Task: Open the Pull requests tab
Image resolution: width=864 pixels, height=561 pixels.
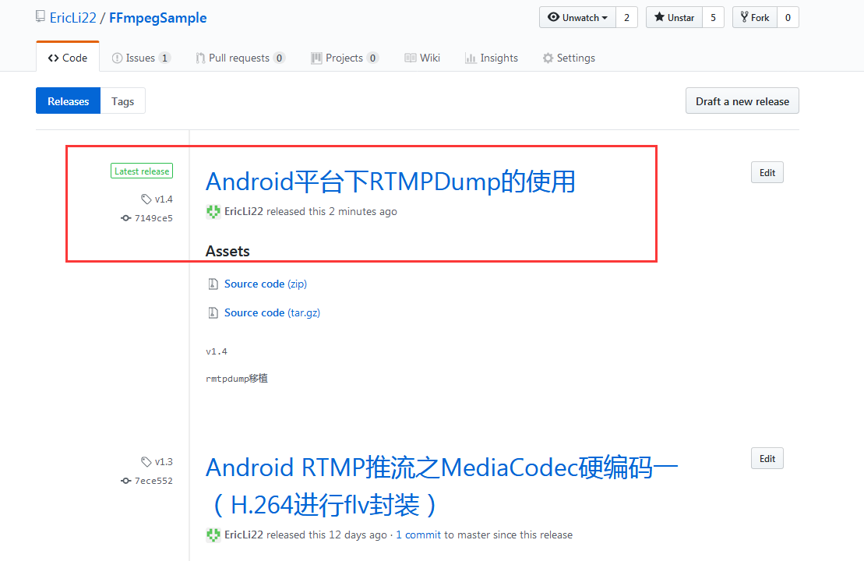Action: pos(240,58)
